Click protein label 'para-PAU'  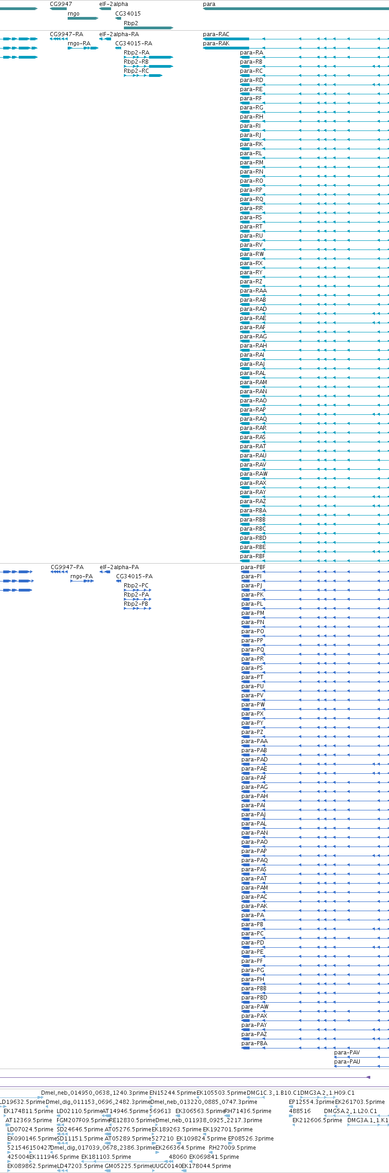[347, 1062]
